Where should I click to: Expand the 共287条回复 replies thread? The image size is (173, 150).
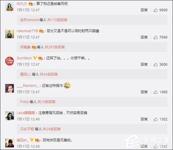[x=54, y=47]
